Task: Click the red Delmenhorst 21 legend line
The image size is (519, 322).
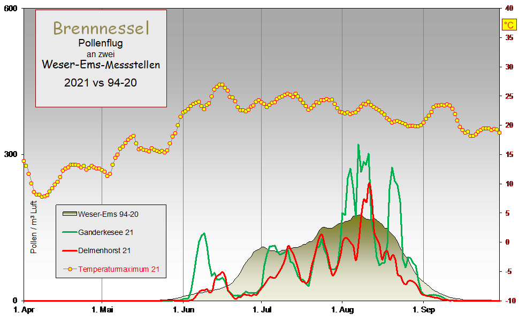Action: tap(70, 250)
